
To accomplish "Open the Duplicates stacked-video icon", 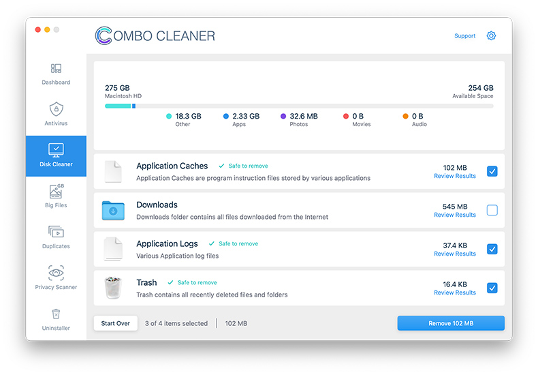I will pos(56,232).
